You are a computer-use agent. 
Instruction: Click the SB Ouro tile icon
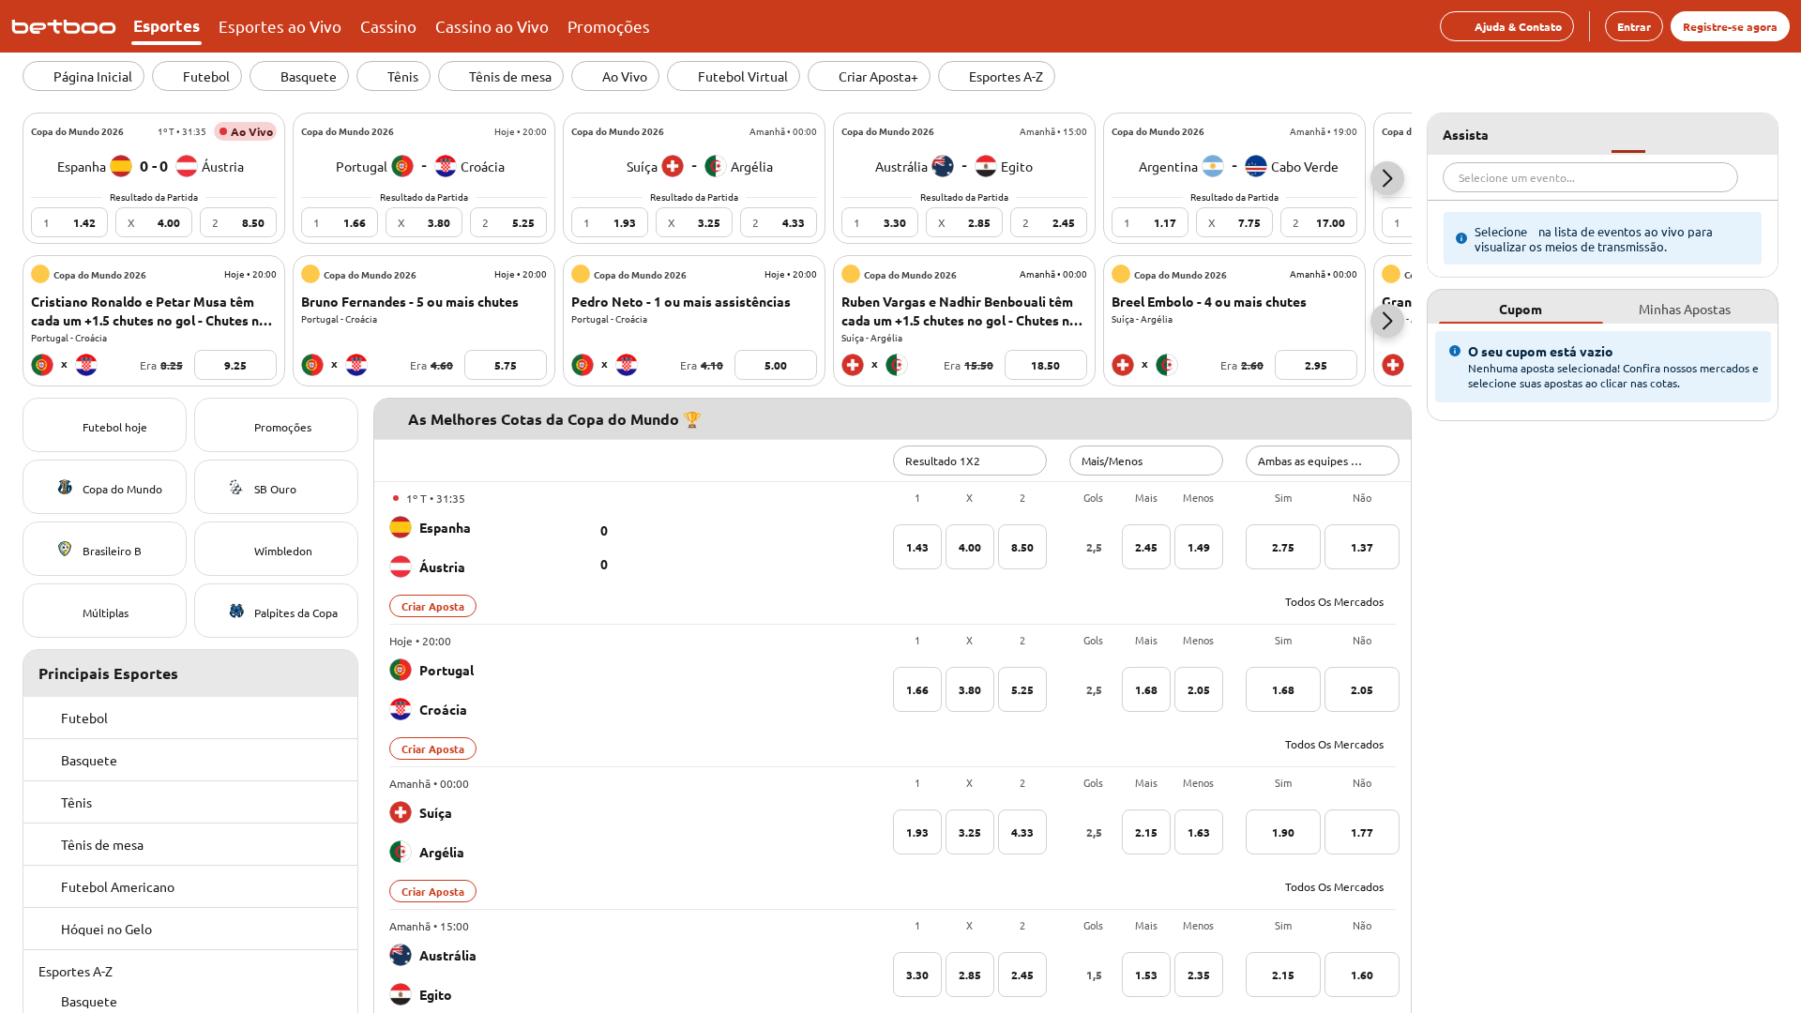click(x=235, y=487)
